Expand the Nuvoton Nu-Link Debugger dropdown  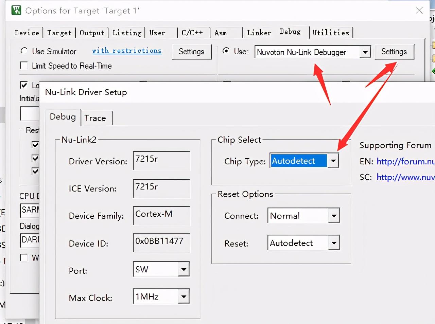[x=365, y=52]
